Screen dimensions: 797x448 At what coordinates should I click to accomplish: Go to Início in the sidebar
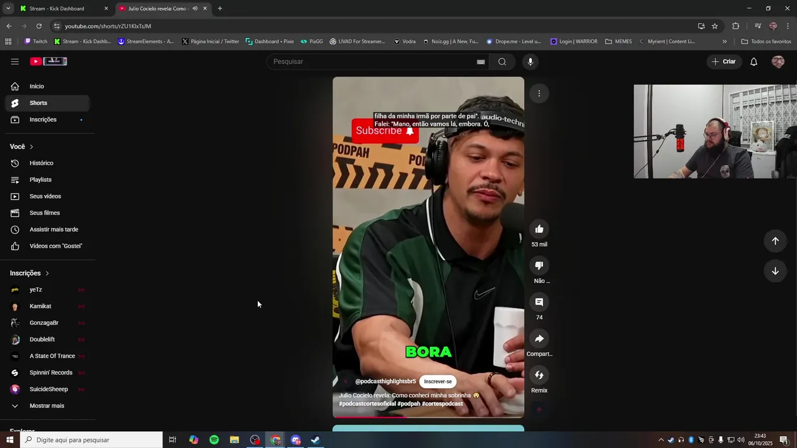47,86
